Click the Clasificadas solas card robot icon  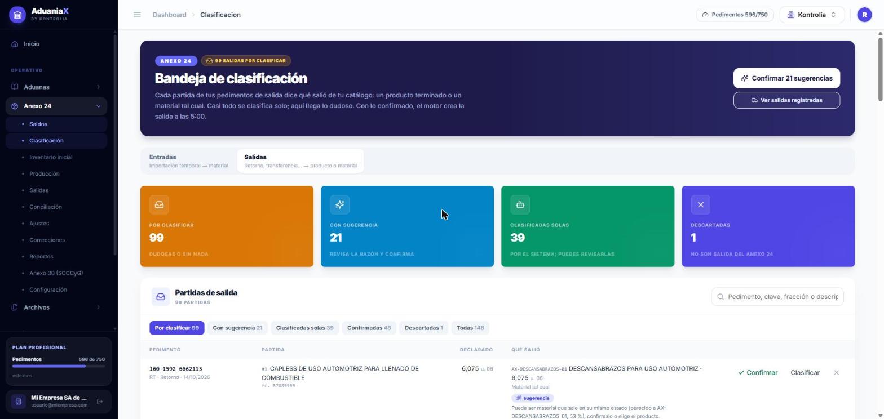coord(520,204)
